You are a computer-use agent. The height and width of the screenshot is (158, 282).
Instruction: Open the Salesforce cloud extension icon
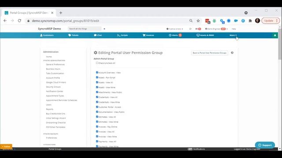(x=236, y=21)
